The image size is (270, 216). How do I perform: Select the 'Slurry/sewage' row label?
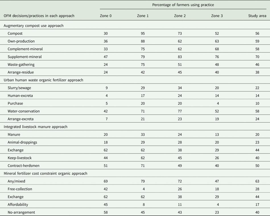(x=20, y=88)
